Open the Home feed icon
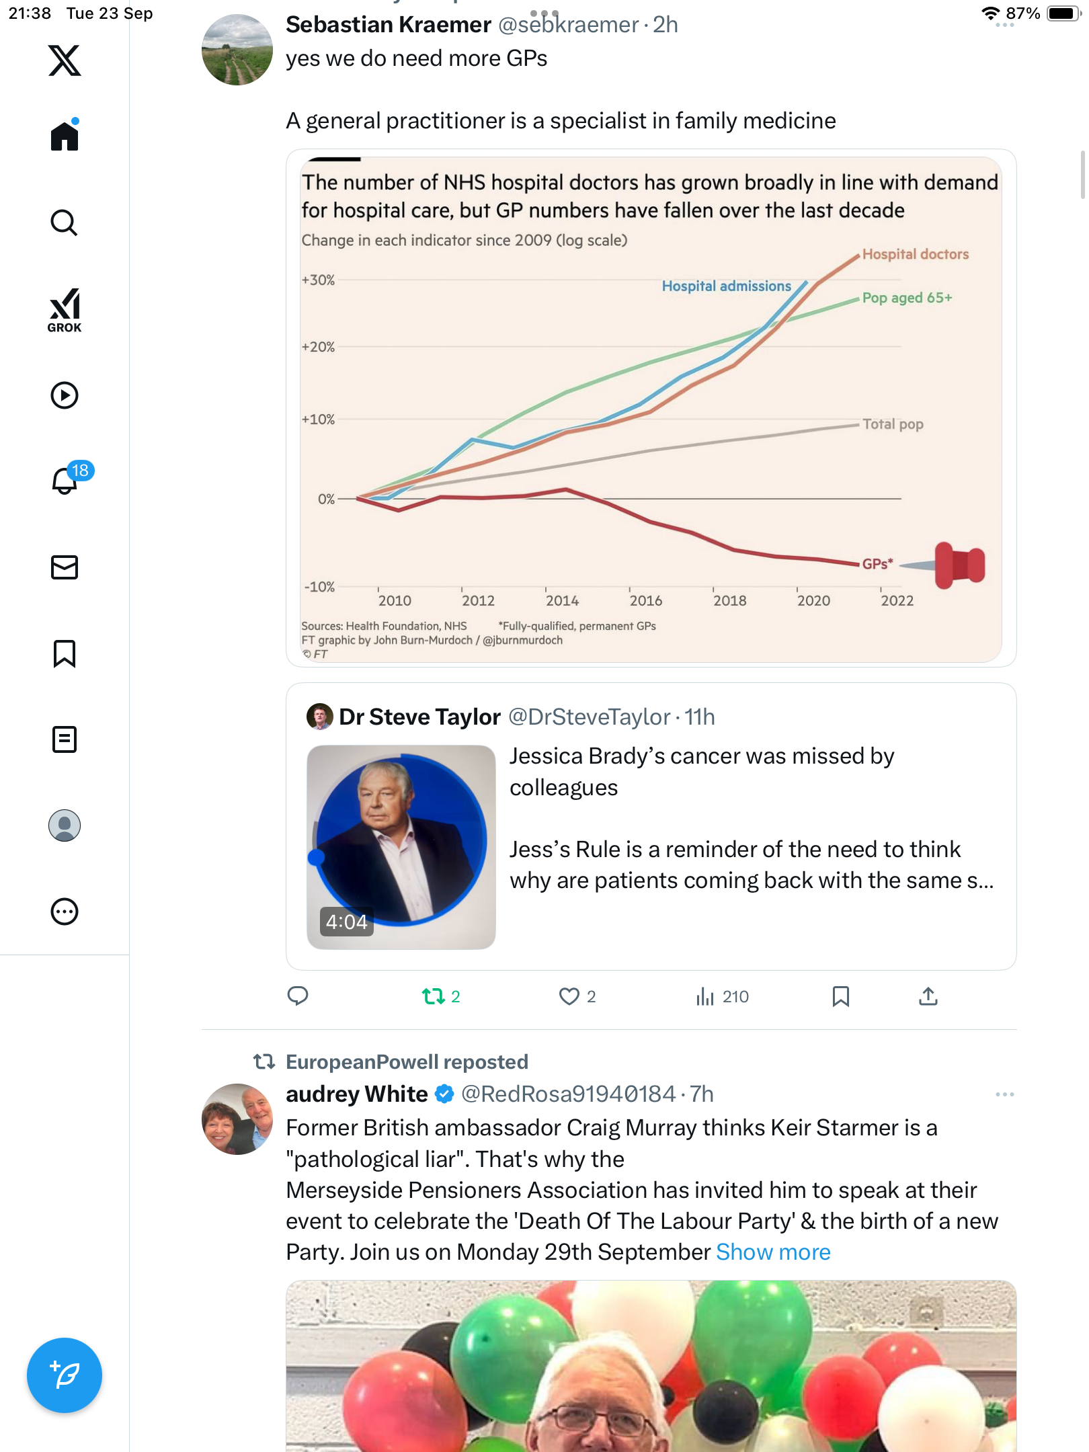The width and height of the screenshot is (1089, 1452). click(x=65, y=136)
